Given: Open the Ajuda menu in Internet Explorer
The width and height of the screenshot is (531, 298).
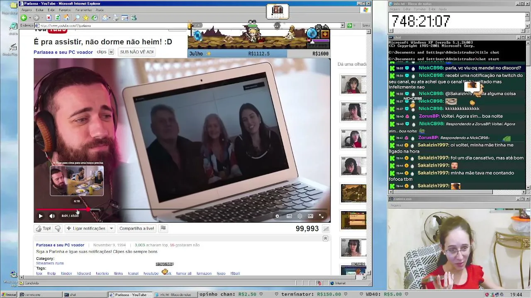Looking at the screenshot, I should pos(100,10).
